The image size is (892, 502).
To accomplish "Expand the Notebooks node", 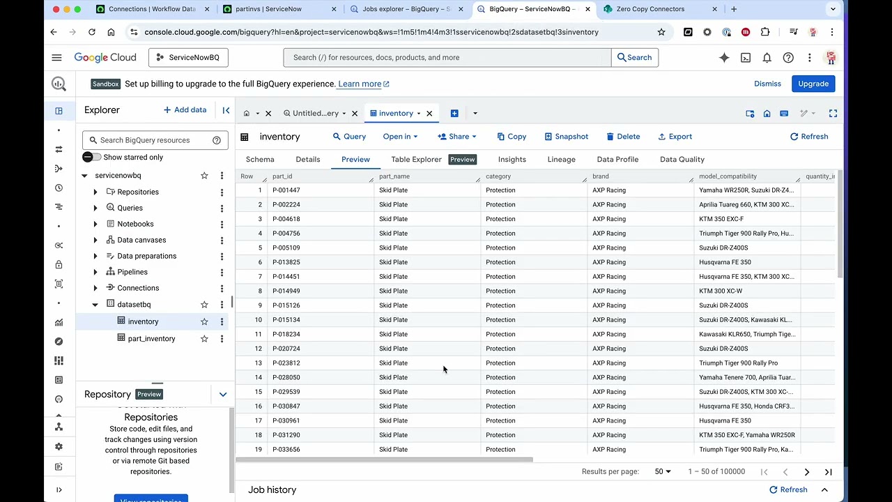I will (x=95, y=224).
